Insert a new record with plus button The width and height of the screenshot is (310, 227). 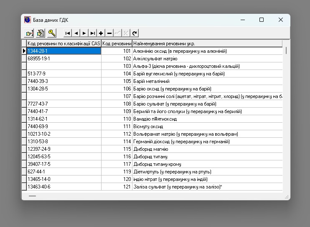coord(101,33)
